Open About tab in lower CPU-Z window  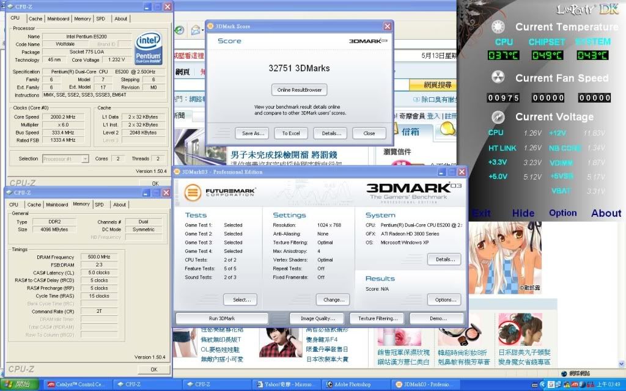119,205
